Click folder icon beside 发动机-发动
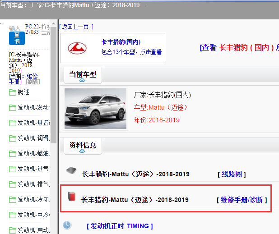This screenshot has width=279, height=234. coord(13,108)
